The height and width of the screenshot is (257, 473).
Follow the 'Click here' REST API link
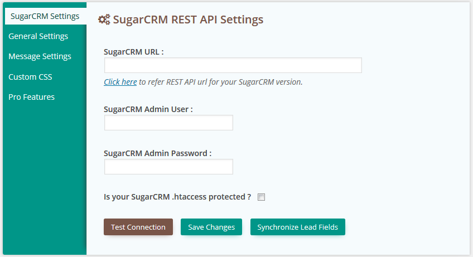120,82
